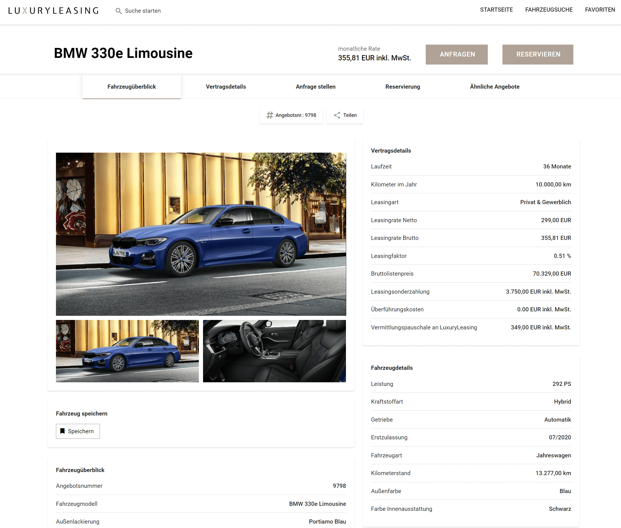Screen dimensions: 621x528
Task: Switch to the Anfrage stellen tab
Action: tap(315, 86)
